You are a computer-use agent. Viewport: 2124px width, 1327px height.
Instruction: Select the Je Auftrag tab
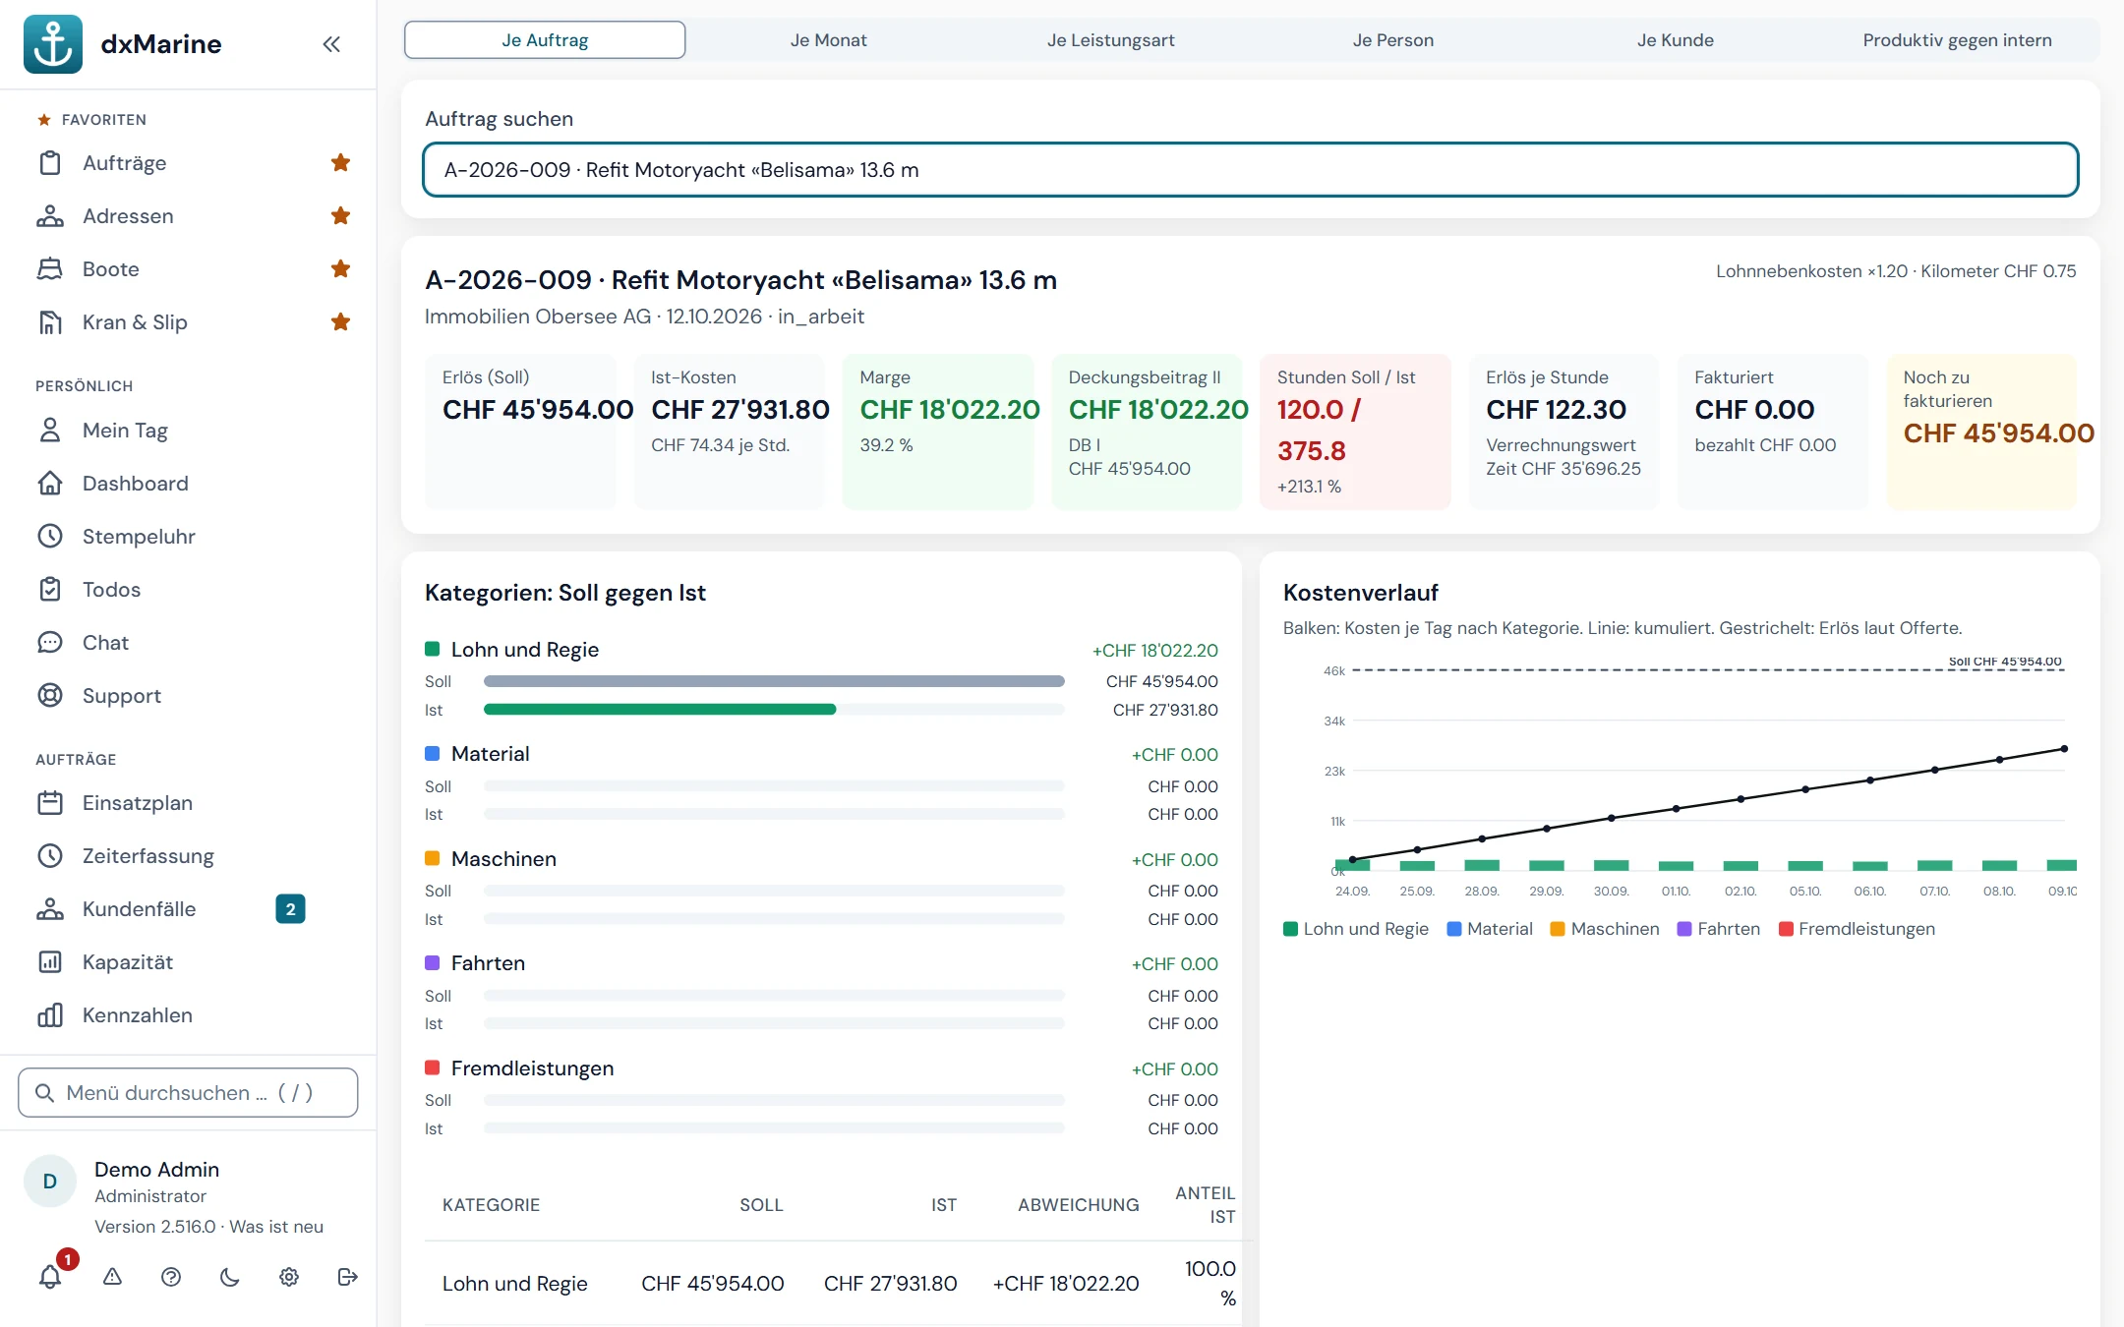click(545, 40)
